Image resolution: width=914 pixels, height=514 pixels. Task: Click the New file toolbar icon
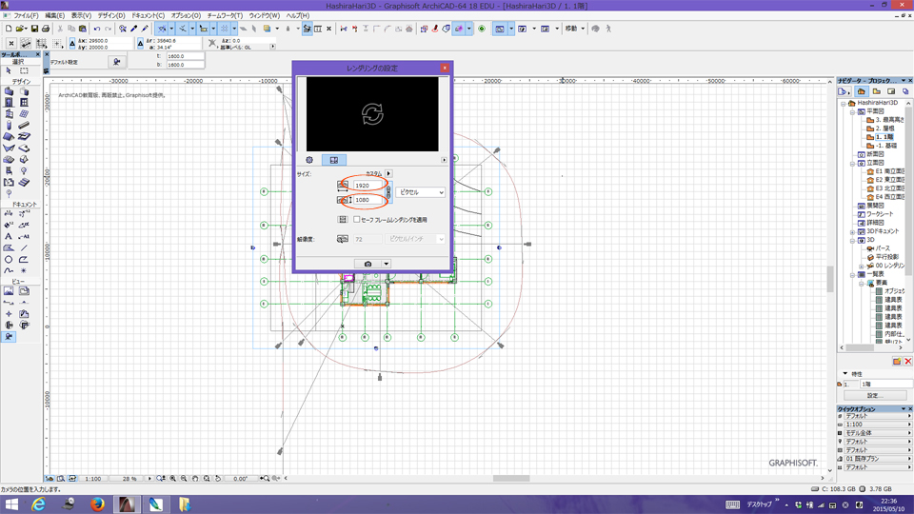[x=9, y=29]
